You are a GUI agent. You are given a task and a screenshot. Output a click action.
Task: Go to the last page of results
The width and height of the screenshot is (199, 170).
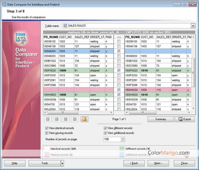click(x=75, y=119)
